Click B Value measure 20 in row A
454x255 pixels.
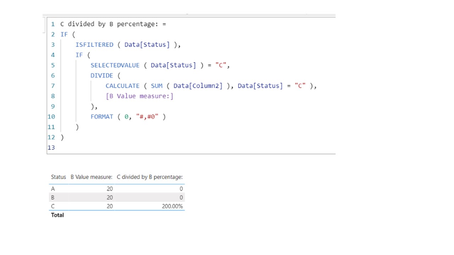(110, 189)
